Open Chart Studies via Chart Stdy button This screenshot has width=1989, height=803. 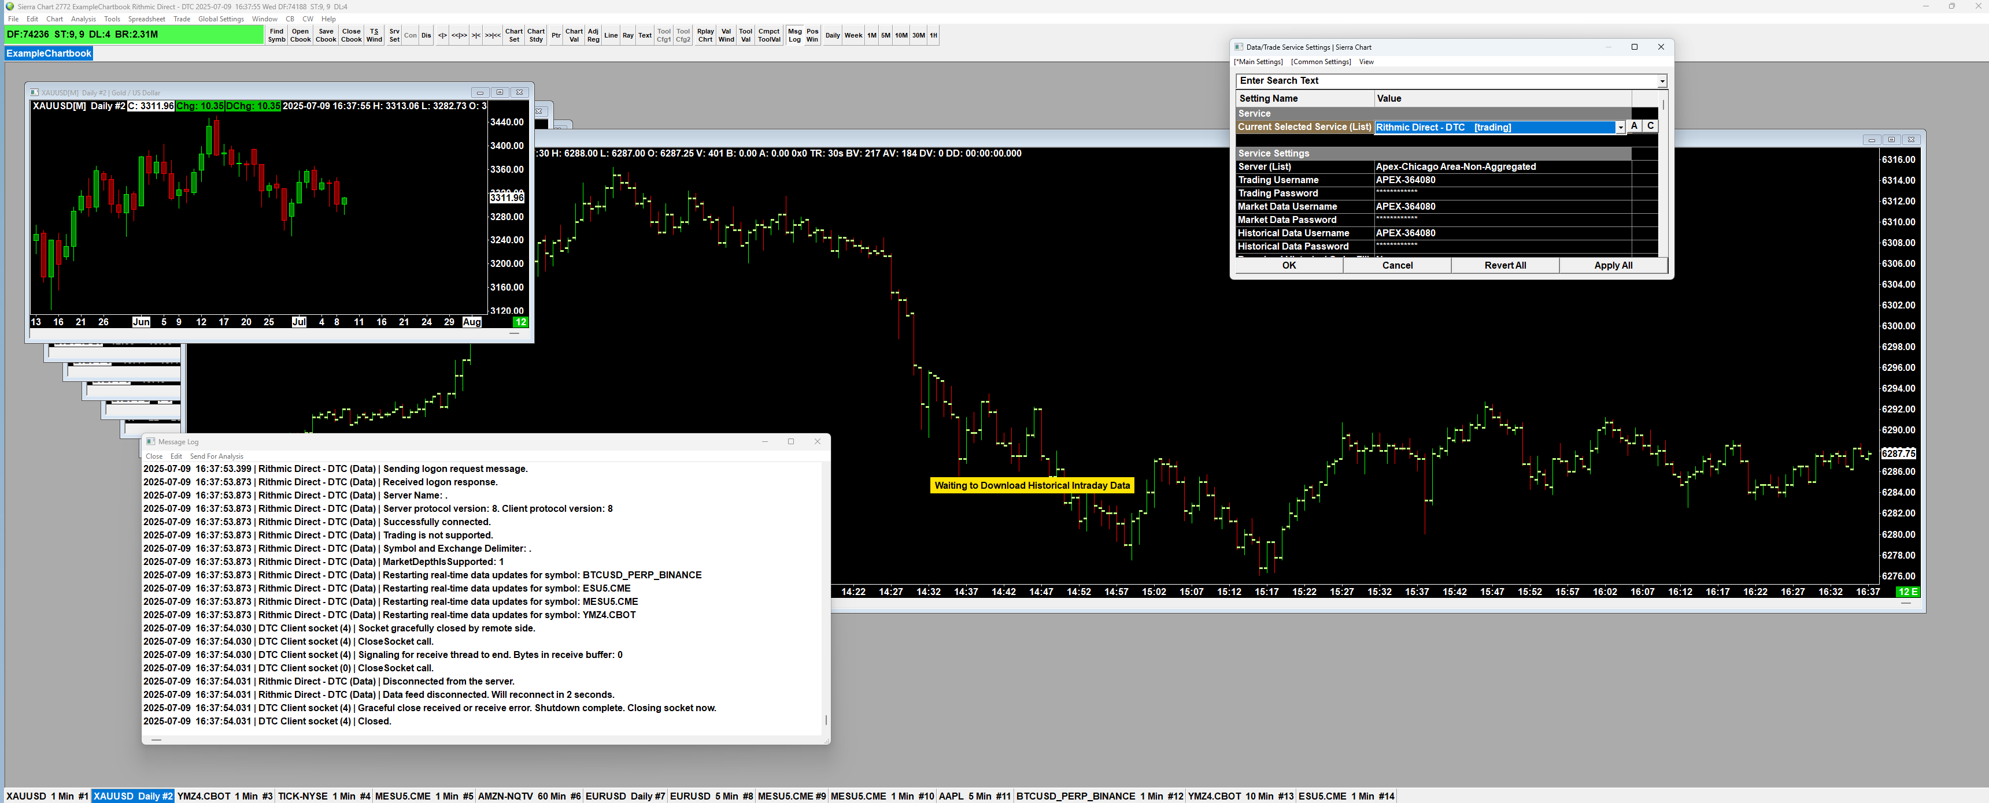click(536, 35)
